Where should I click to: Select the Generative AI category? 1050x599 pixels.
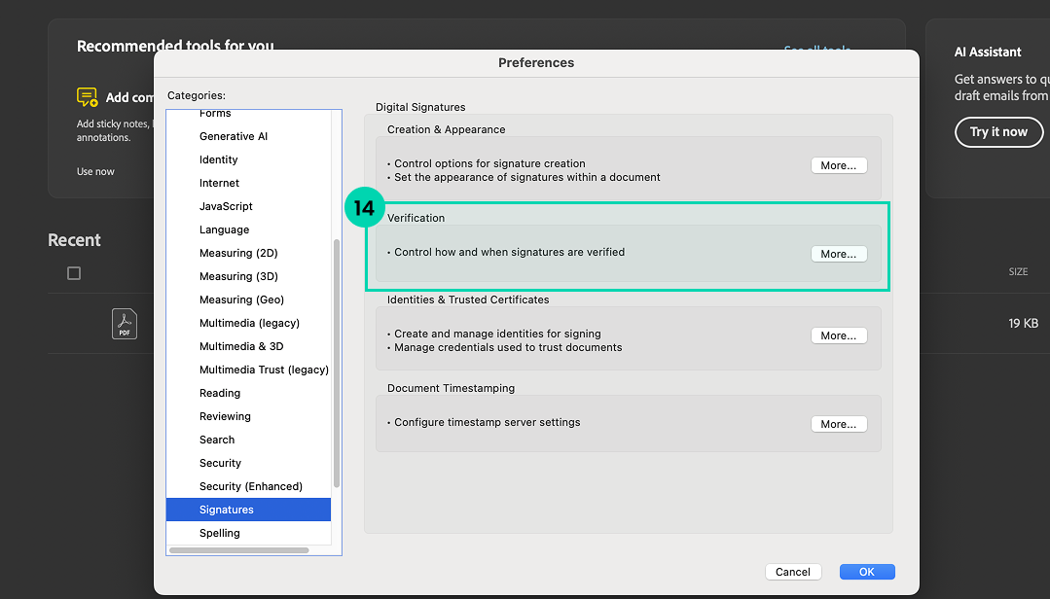233,136
